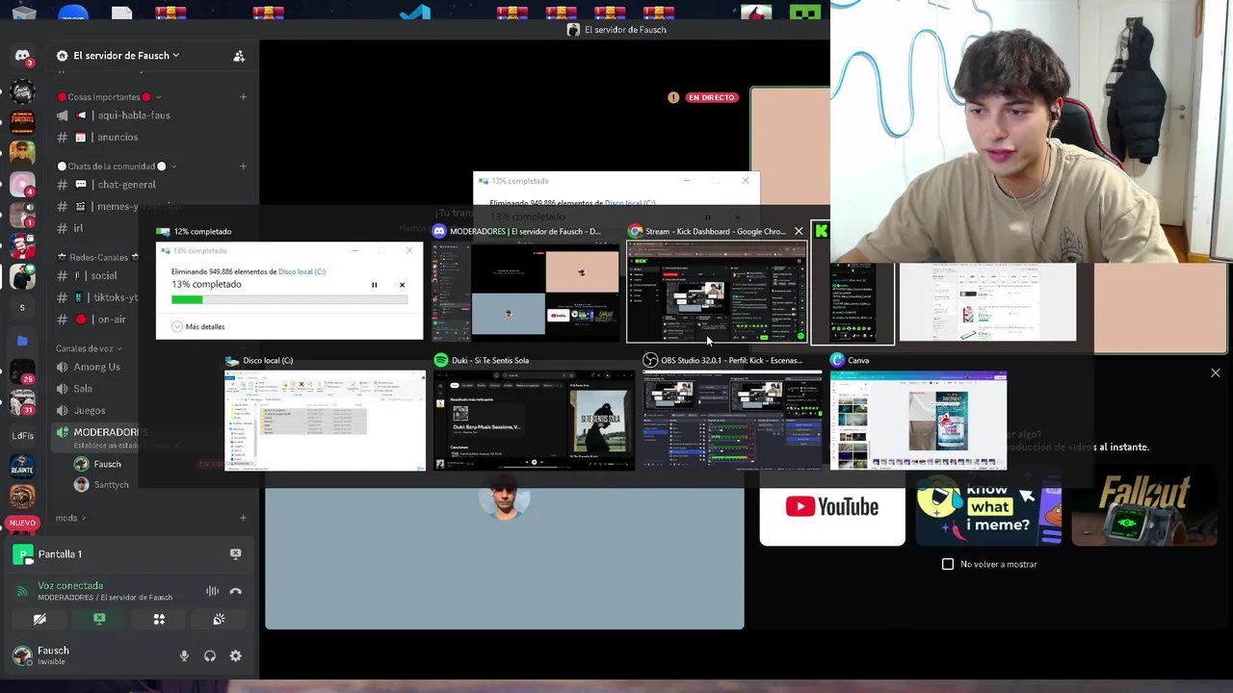1233x693 pixels.
Task: Cancel the deletion with the X button
Action: pyautogui.click(x=402, y=285)
